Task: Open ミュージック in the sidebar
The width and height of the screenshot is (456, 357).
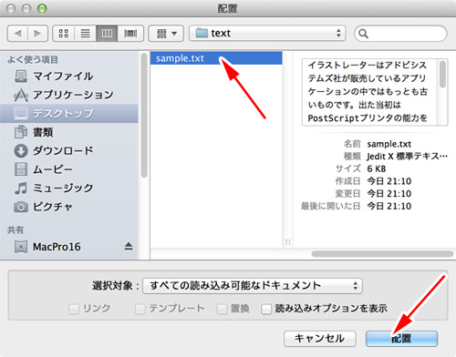Action: coord(68,189)
